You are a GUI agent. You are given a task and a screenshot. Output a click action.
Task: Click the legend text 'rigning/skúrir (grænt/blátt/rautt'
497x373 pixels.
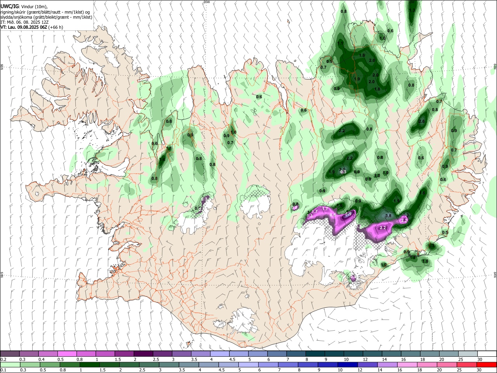[31, 12]
